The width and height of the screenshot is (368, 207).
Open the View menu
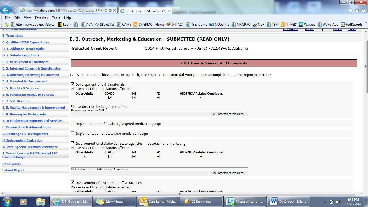coord(27,18)
